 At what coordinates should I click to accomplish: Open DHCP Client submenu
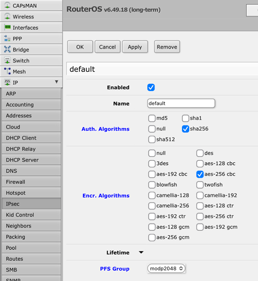(31, 138)
